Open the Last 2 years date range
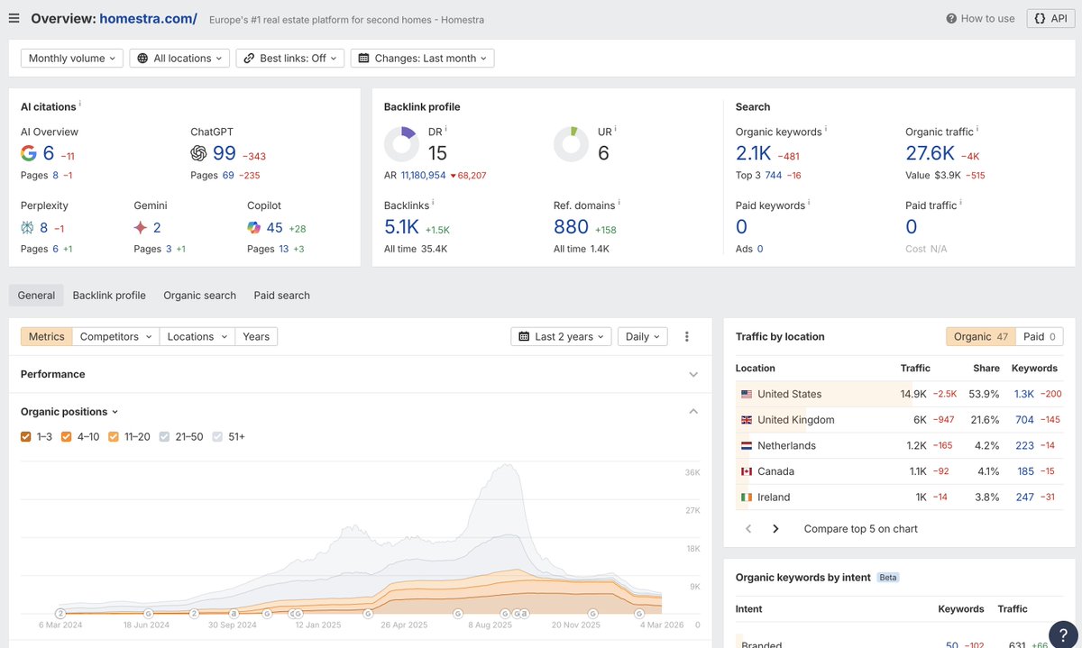The image size is (1082, 648). pyautogui.click(x=561, y=336)
